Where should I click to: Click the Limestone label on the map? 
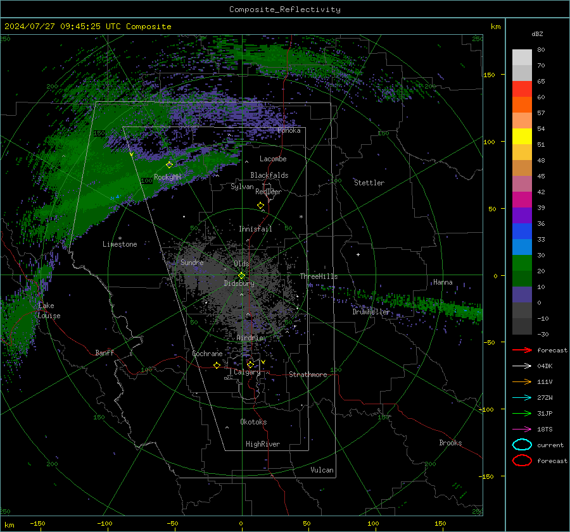120,244
